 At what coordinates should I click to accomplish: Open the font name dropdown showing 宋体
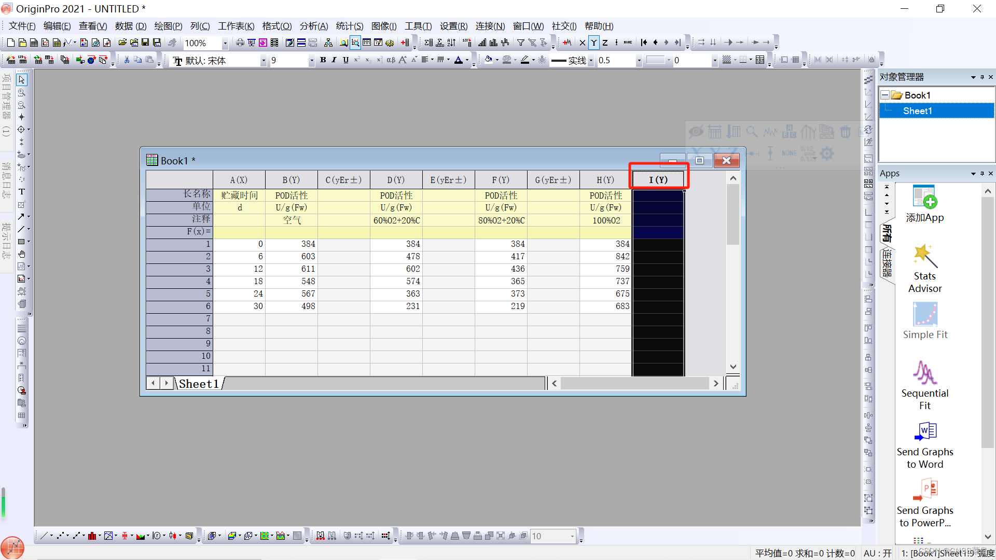pos(263,61)
